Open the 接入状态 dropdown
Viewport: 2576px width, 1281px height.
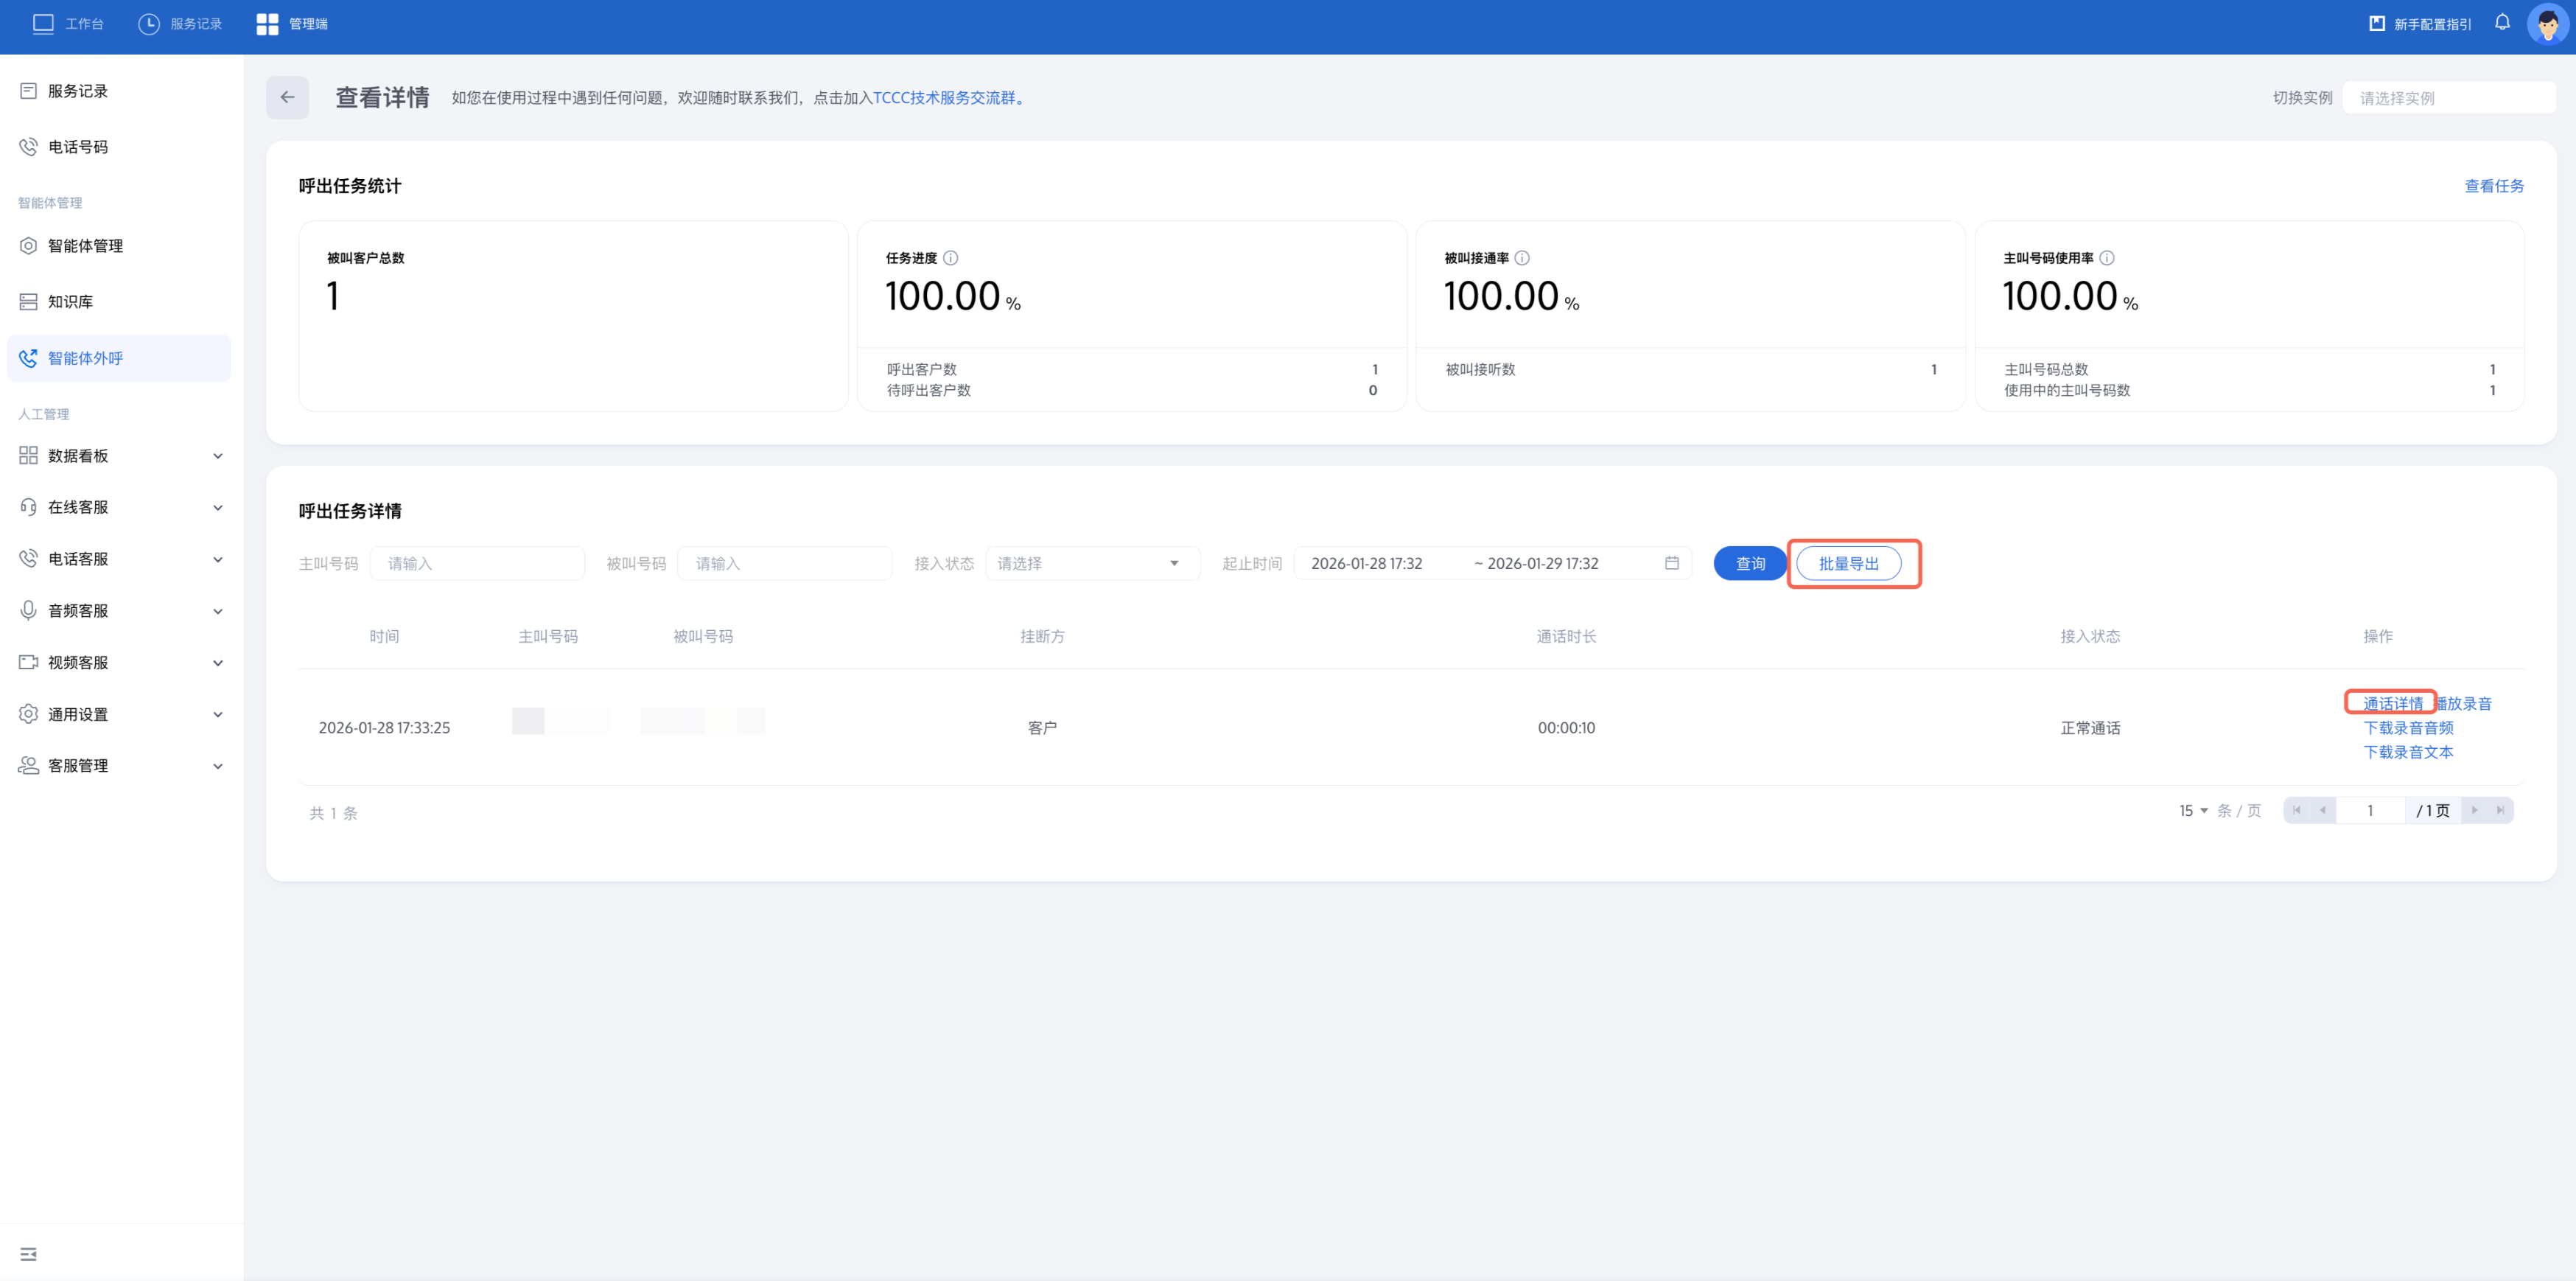coord(1091,564)
